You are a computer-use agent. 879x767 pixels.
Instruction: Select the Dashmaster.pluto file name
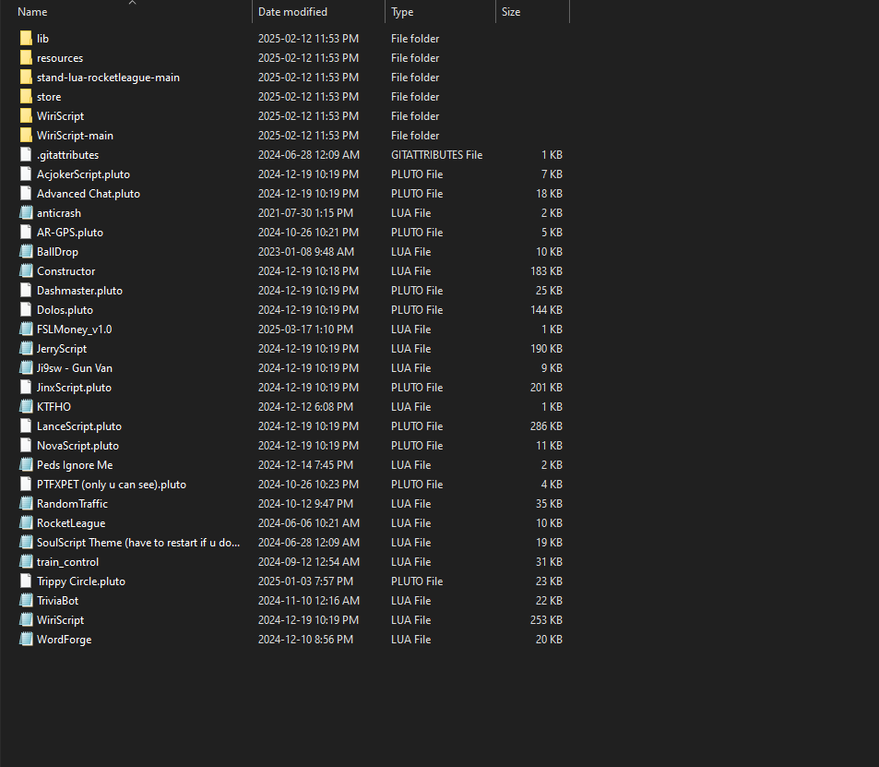79,291
